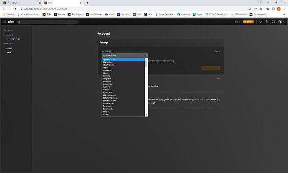Open the PLEX bookmark

[47, 14]
